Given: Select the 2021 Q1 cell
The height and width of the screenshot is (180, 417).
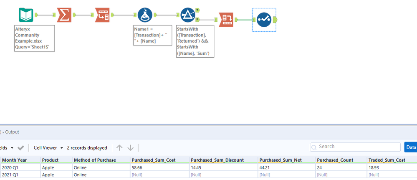Looking at the screenshot, I should point(20,175).
